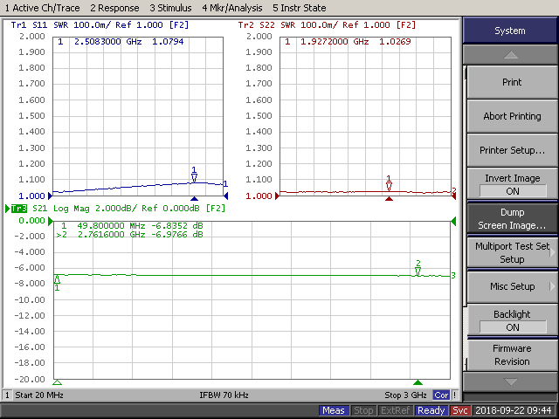Click Dump Screen Image softkey
559x419 pixels.
coord(512,219)
